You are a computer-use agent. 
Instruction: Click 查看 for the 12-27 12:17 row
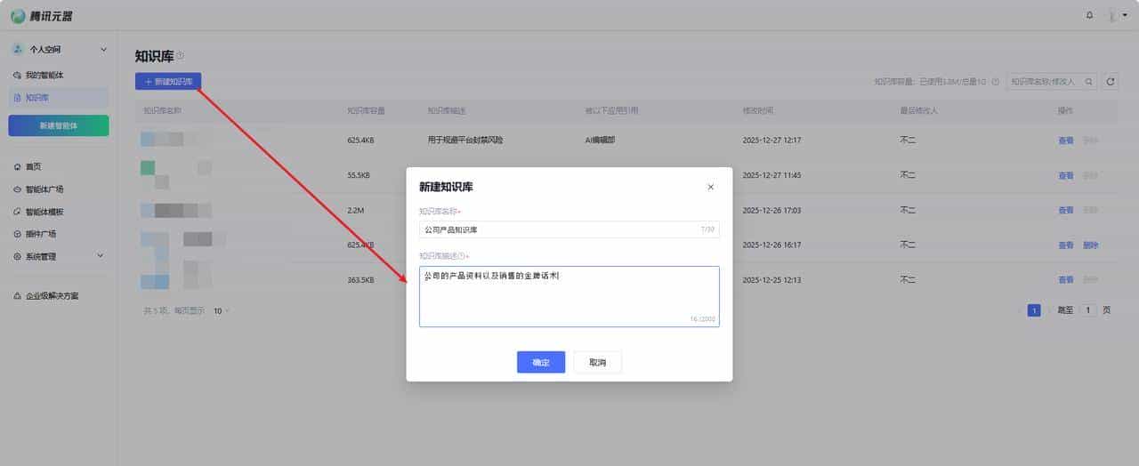tap(1066, 141)
